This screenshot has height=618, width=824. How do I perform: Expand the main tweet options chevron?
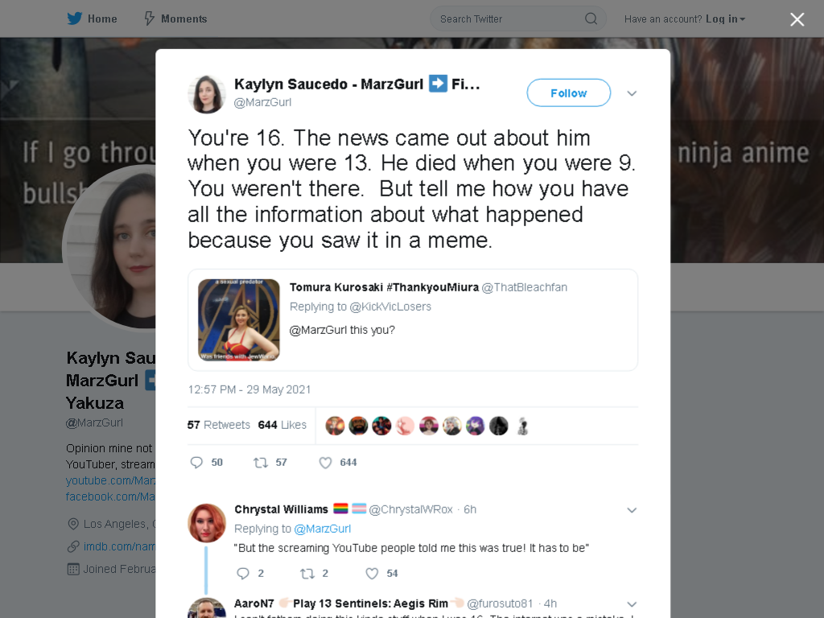click(x=632, y=93)
